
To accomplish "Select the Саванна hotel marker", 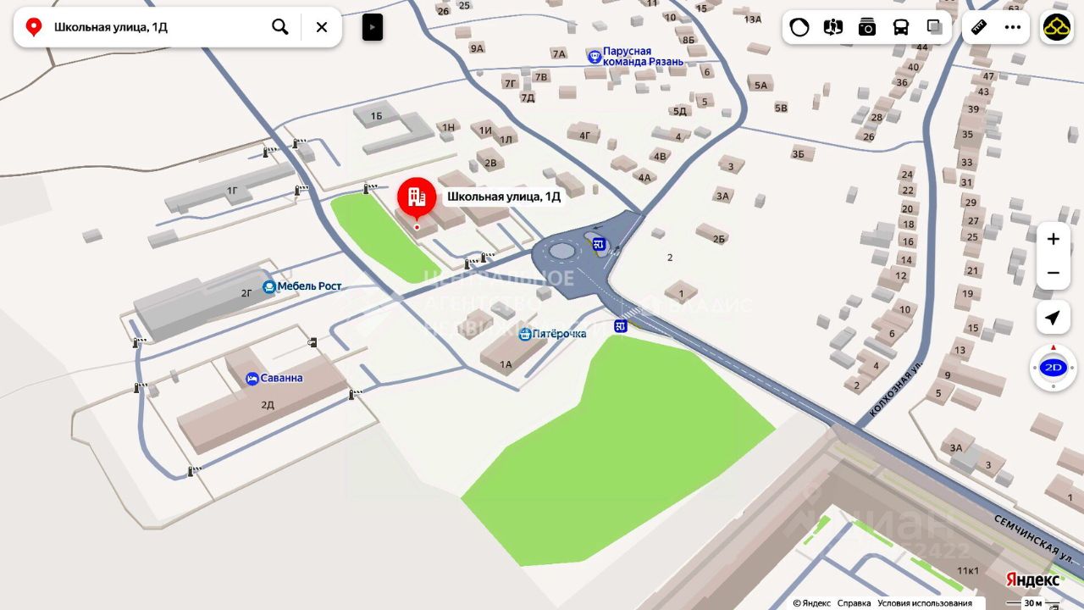I will [x=252, y=378].
